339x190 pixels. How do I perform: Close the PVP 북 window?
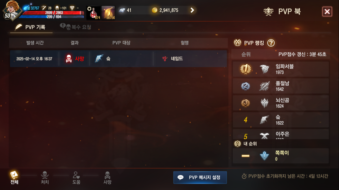coord(327,12)
